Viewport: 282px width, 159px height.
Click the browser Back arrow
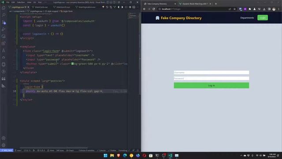(145, 9)
